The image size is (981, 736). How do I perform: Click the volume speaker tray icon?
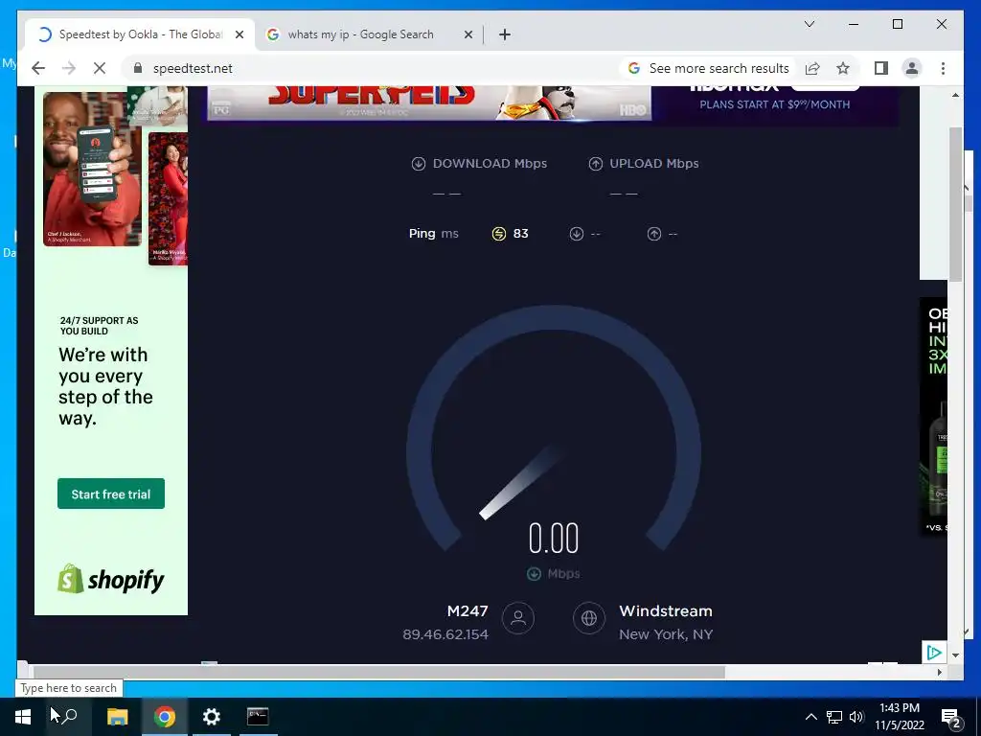[856, 717]
